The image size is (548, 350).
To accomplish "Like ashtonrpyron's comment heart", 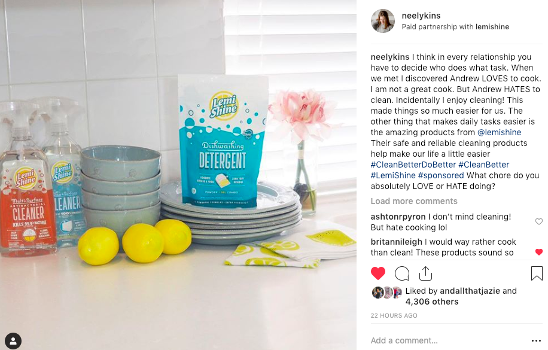I will click(x=539, y=221).
